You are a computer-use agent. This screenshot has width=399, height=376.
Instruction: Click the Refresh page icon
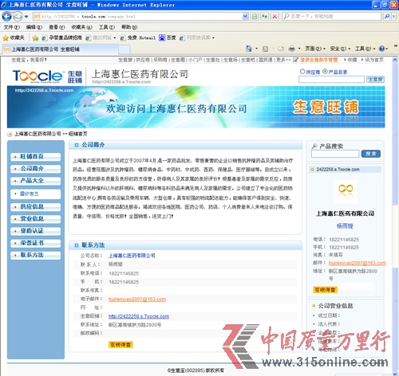tap(264, 17)
